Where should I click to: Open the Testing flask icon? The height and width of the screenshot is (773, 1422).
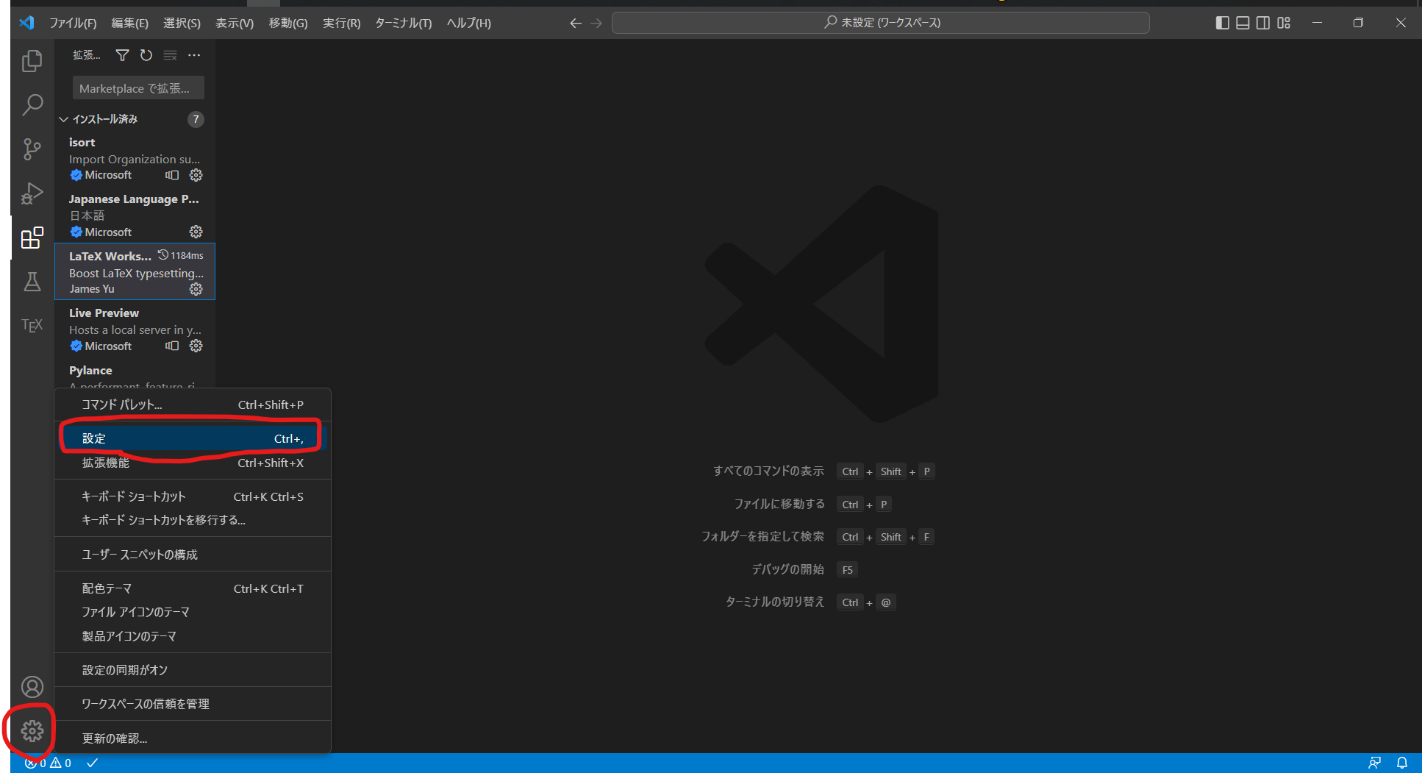click(x=32, y=282)
